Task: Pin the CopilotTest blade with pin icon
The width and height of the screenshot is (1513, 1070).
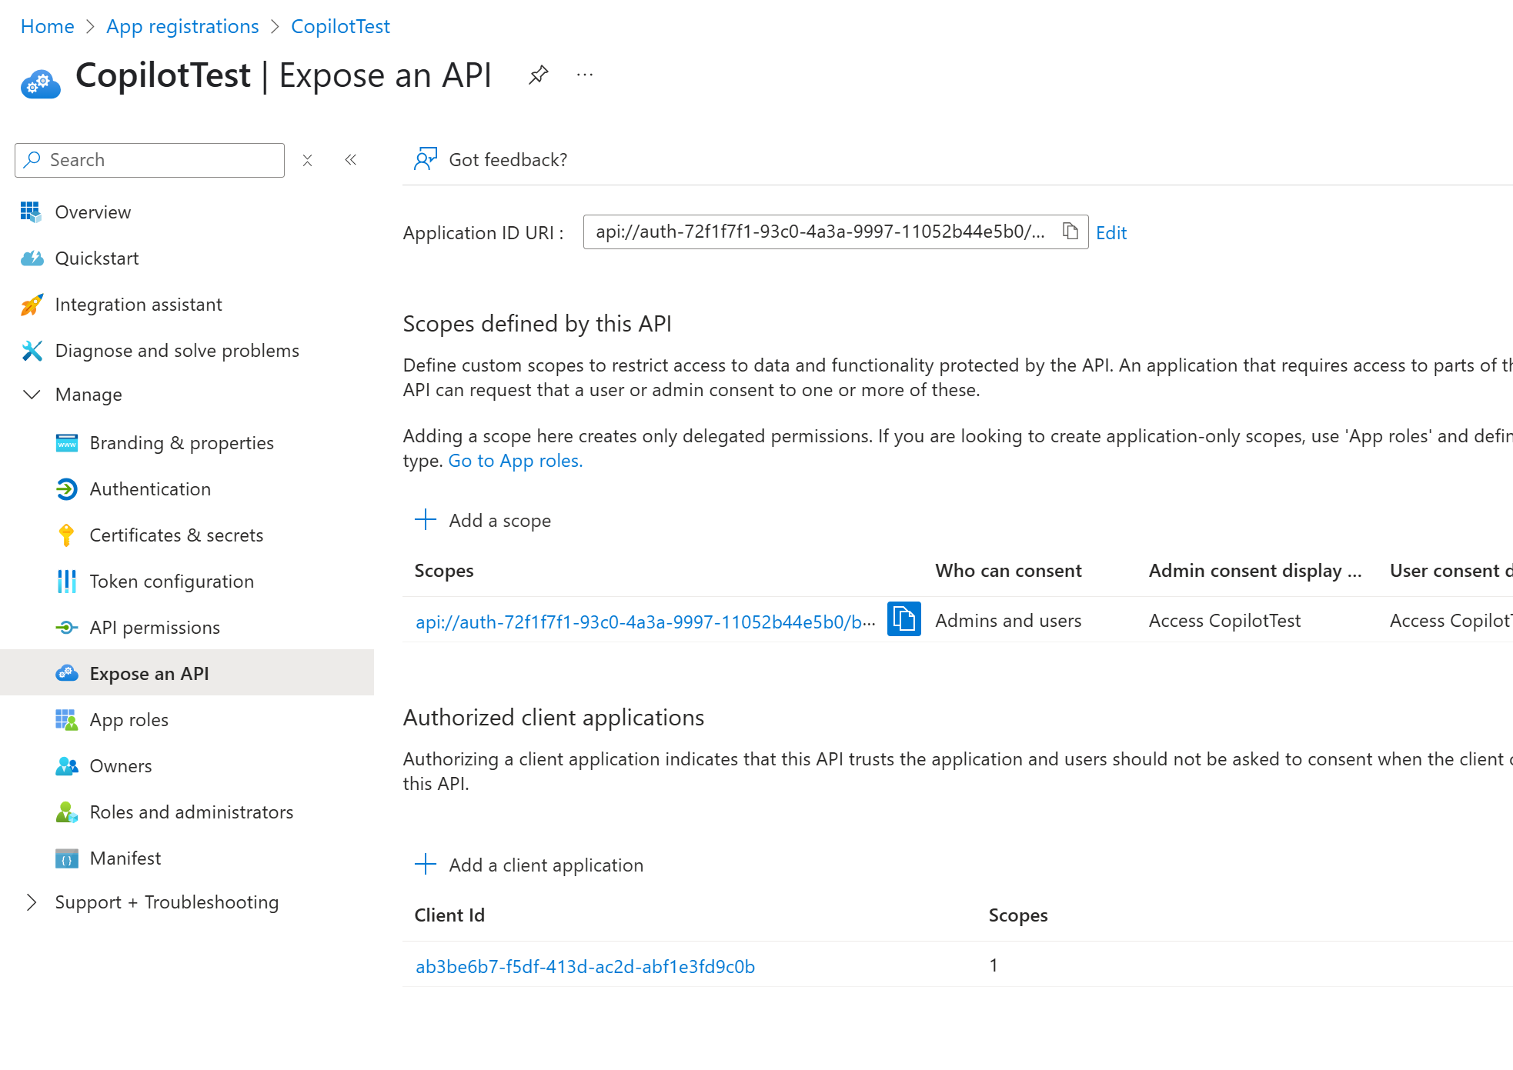Action: coord(539,75)
